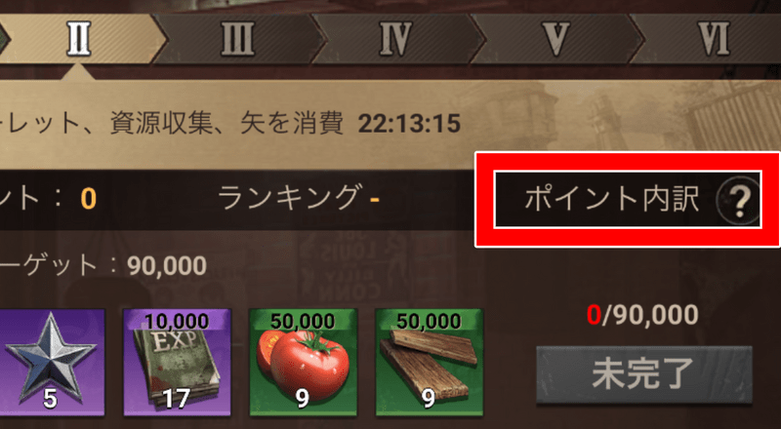Click the 未完了 incomplete button
The image size is (781, 429).
point(644,374)
